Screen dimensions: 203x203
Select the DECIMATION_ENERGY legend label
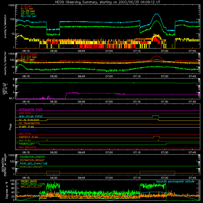[32, 157]
